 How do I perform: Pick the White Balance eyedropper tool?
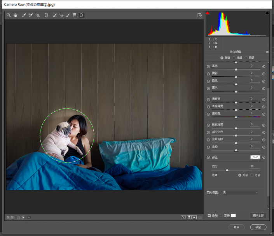pyautogui.click(x=24, y=15)
